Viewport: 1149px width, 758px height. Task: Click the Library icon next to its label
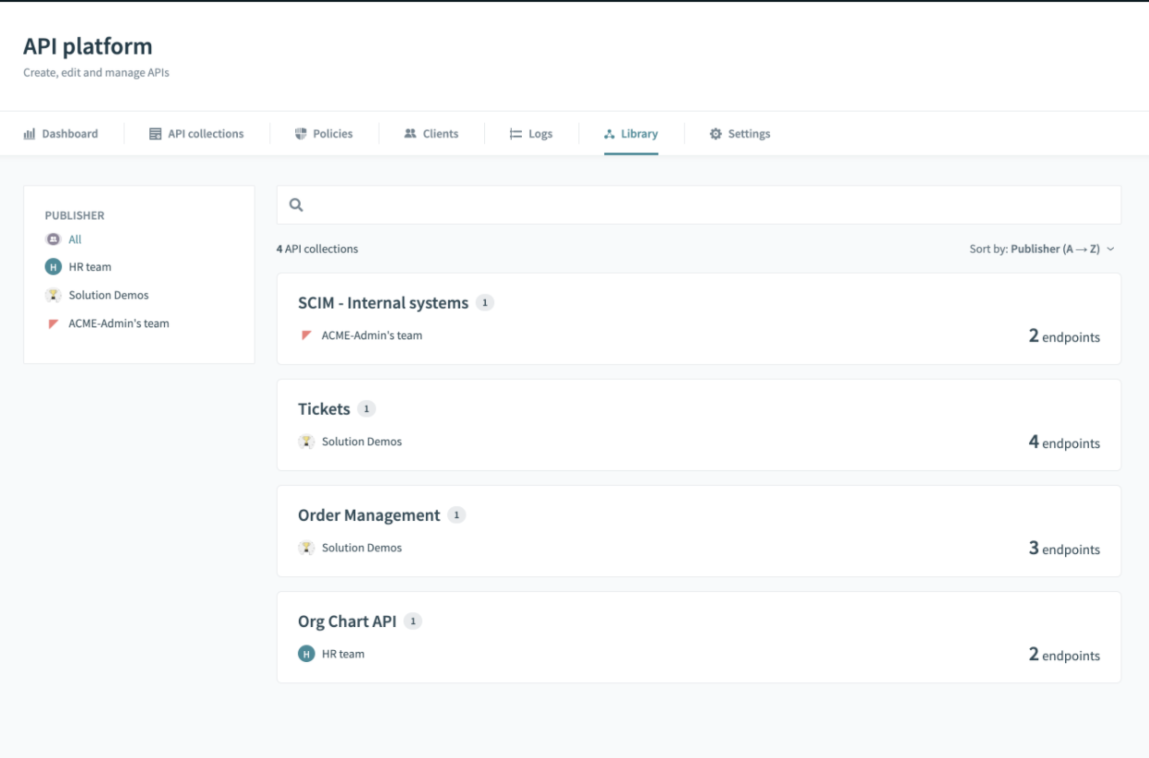(x=610, y=133)
